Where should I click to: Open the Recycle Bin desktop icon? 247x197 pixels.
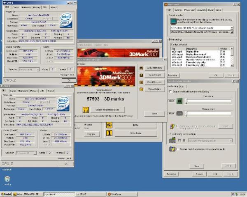pos(7,179)
